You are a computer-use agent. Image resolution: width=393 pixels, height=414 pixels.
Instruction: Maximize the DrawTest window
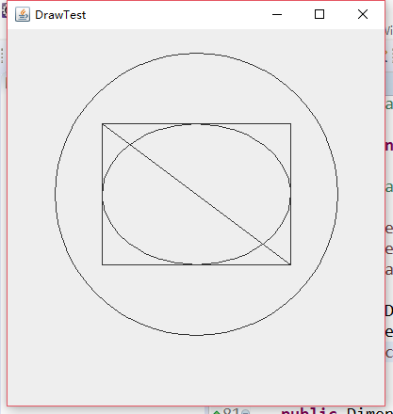(319, 14)
